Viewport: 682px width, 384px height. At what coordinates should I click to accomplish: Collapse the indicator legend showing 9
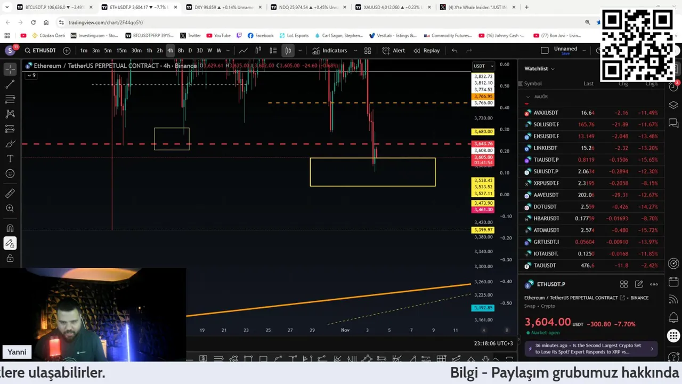31,75
